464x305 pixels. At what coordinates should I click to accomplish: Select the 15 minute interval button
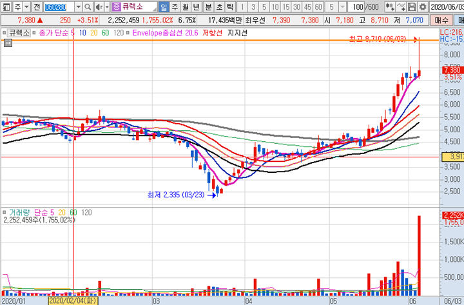point(286,6)
